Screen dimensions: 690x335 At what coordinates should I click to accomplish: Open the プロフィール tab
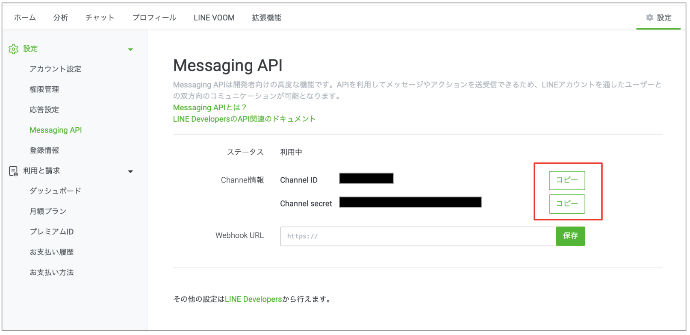154,18
